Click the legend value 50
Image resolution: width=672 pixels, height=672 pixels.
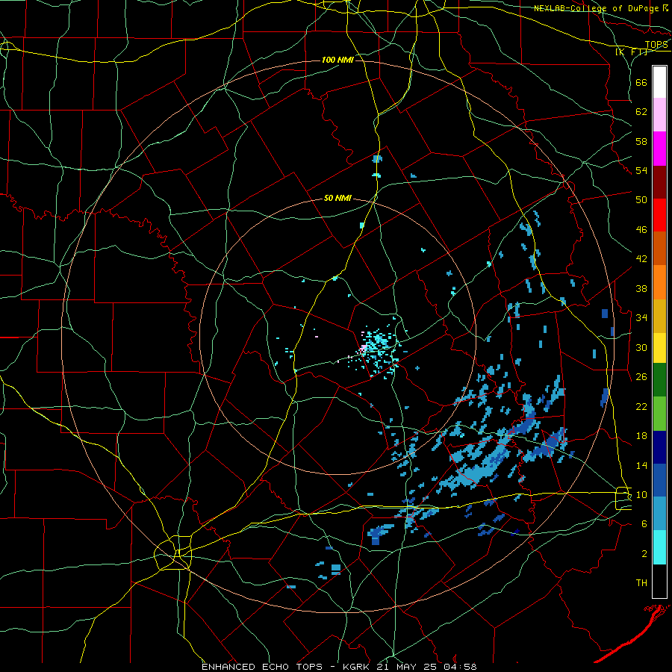coord(641,199)
